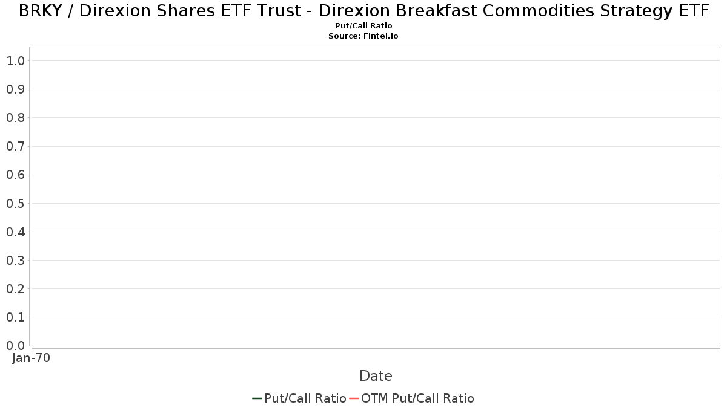Click the 0.7 y-axis label

pyautogui.click(x=16, y=146)
